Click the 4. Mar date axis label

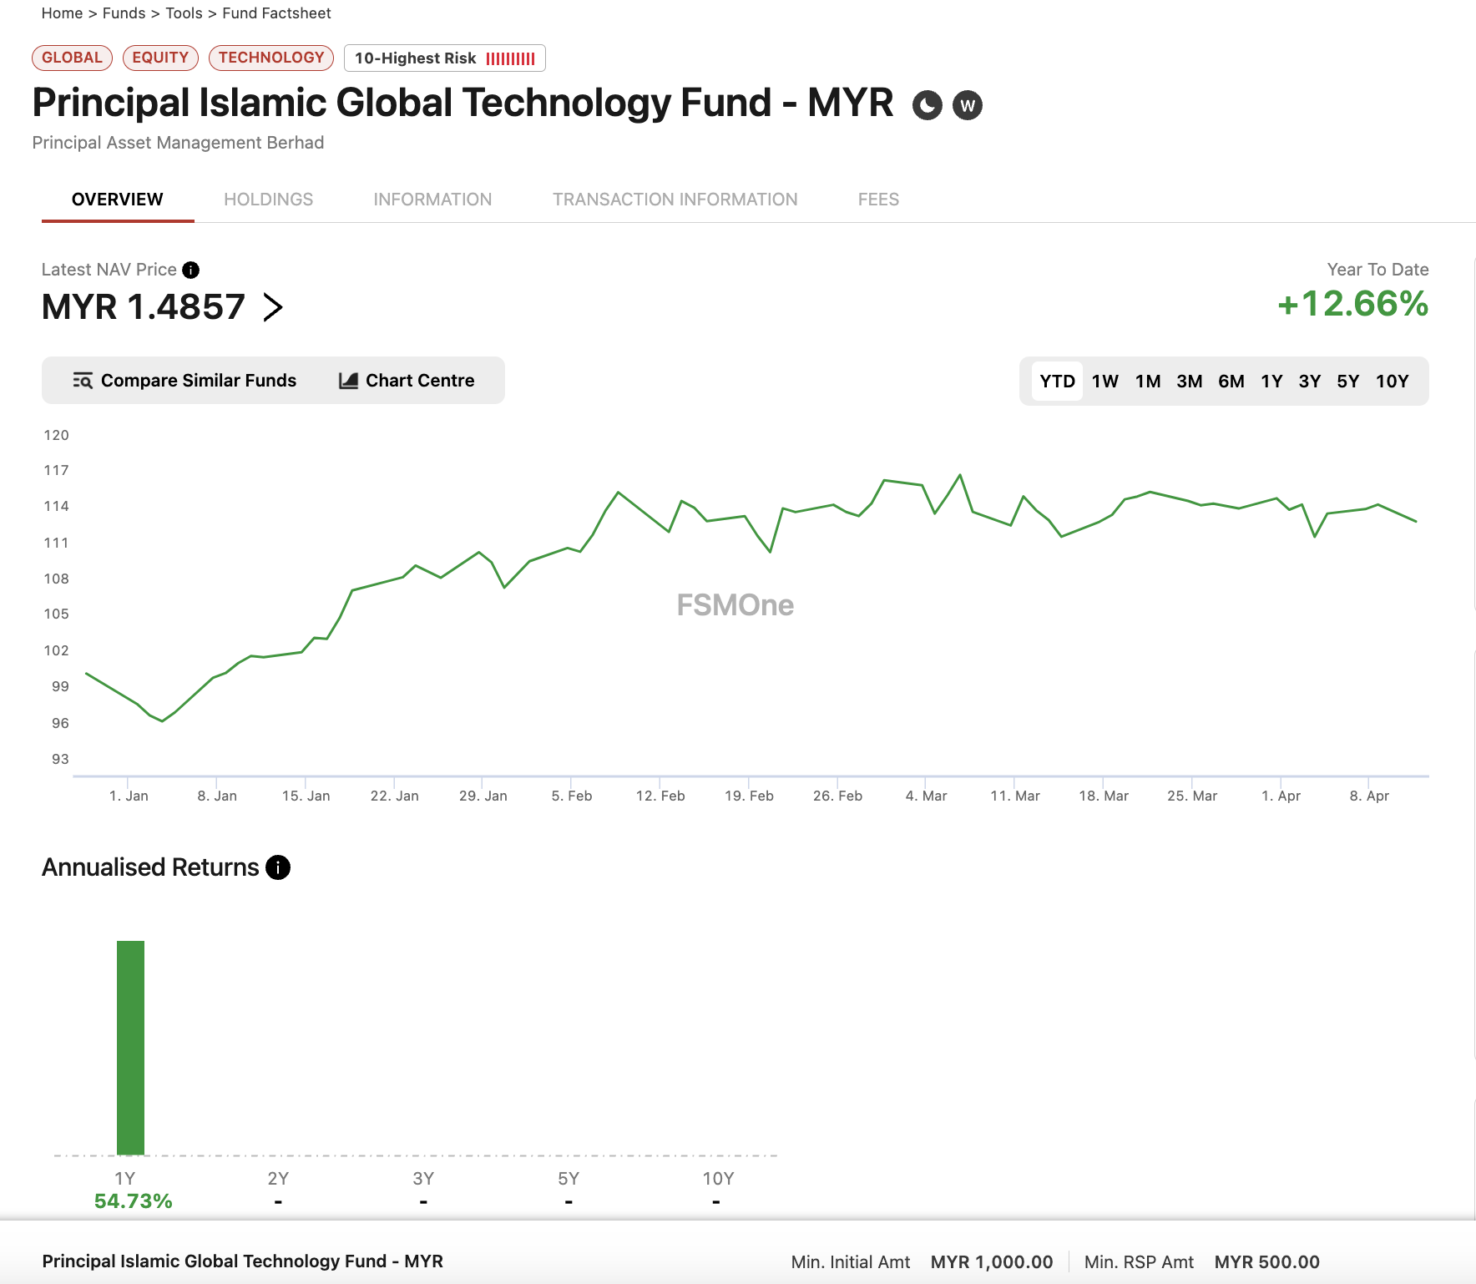coord(927,796)
